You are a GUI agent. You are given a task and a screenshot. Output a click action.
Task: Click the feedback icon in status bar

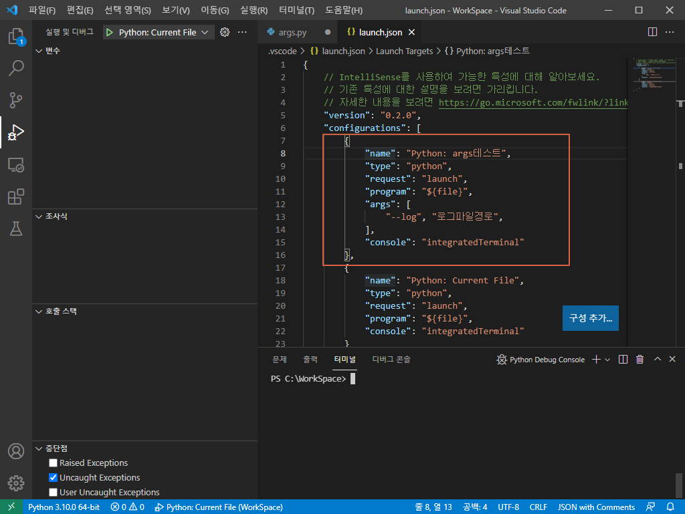pos(650,507)
